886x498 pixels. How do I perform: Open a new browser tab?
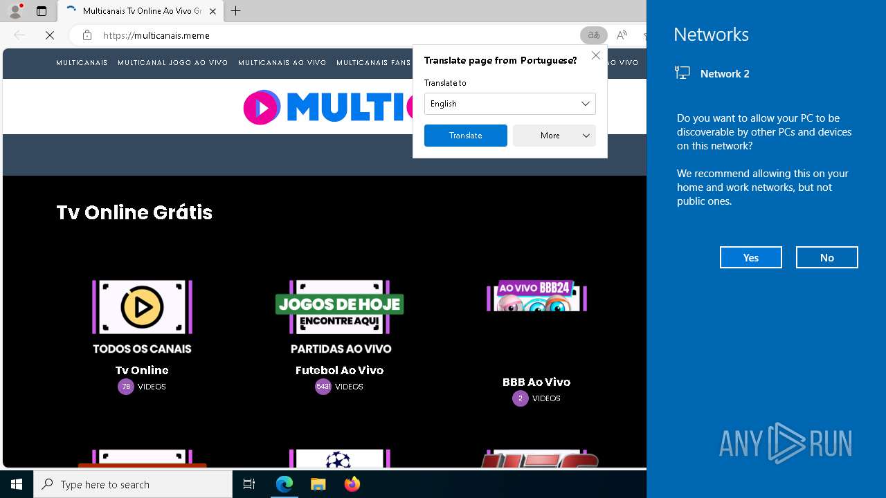(x=235, y=11)
